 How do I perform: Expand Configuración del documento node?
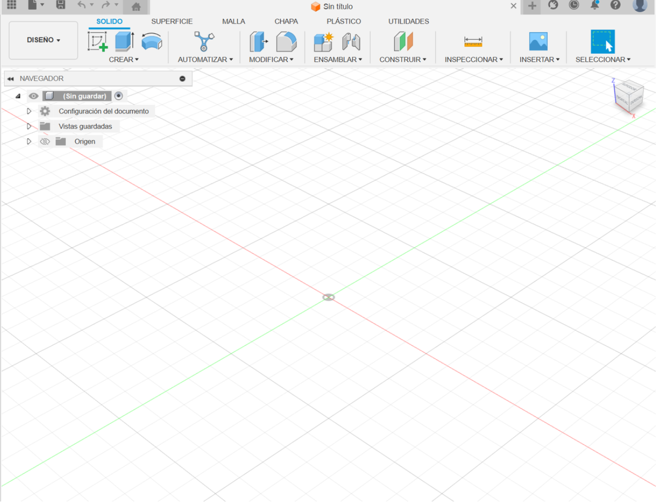[29, 111]
